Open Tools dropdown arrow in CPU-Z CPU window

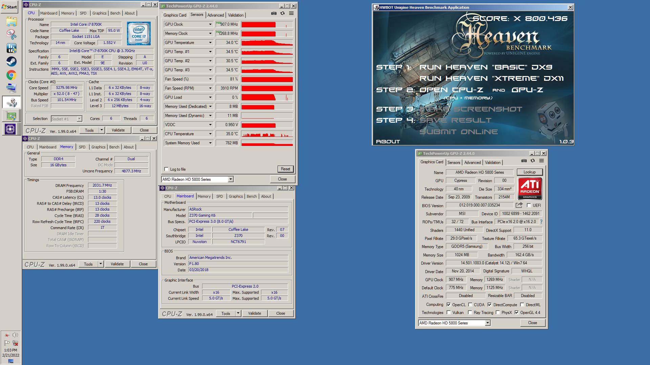click(101, 130)
